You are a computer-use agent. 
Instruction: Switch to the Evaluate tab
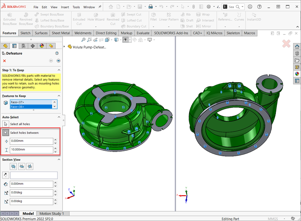point(143,33)
